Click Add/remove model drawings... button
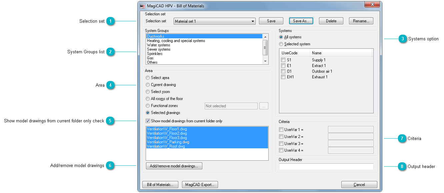Viewport: 444px width, 193px height. [x=174, y=166]
